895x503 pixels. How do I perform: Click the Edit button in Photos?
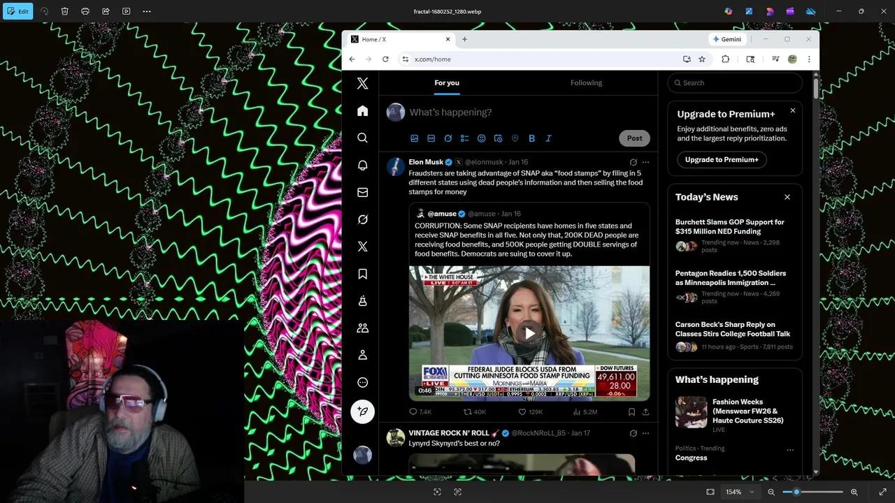click(x=17, y=11)
